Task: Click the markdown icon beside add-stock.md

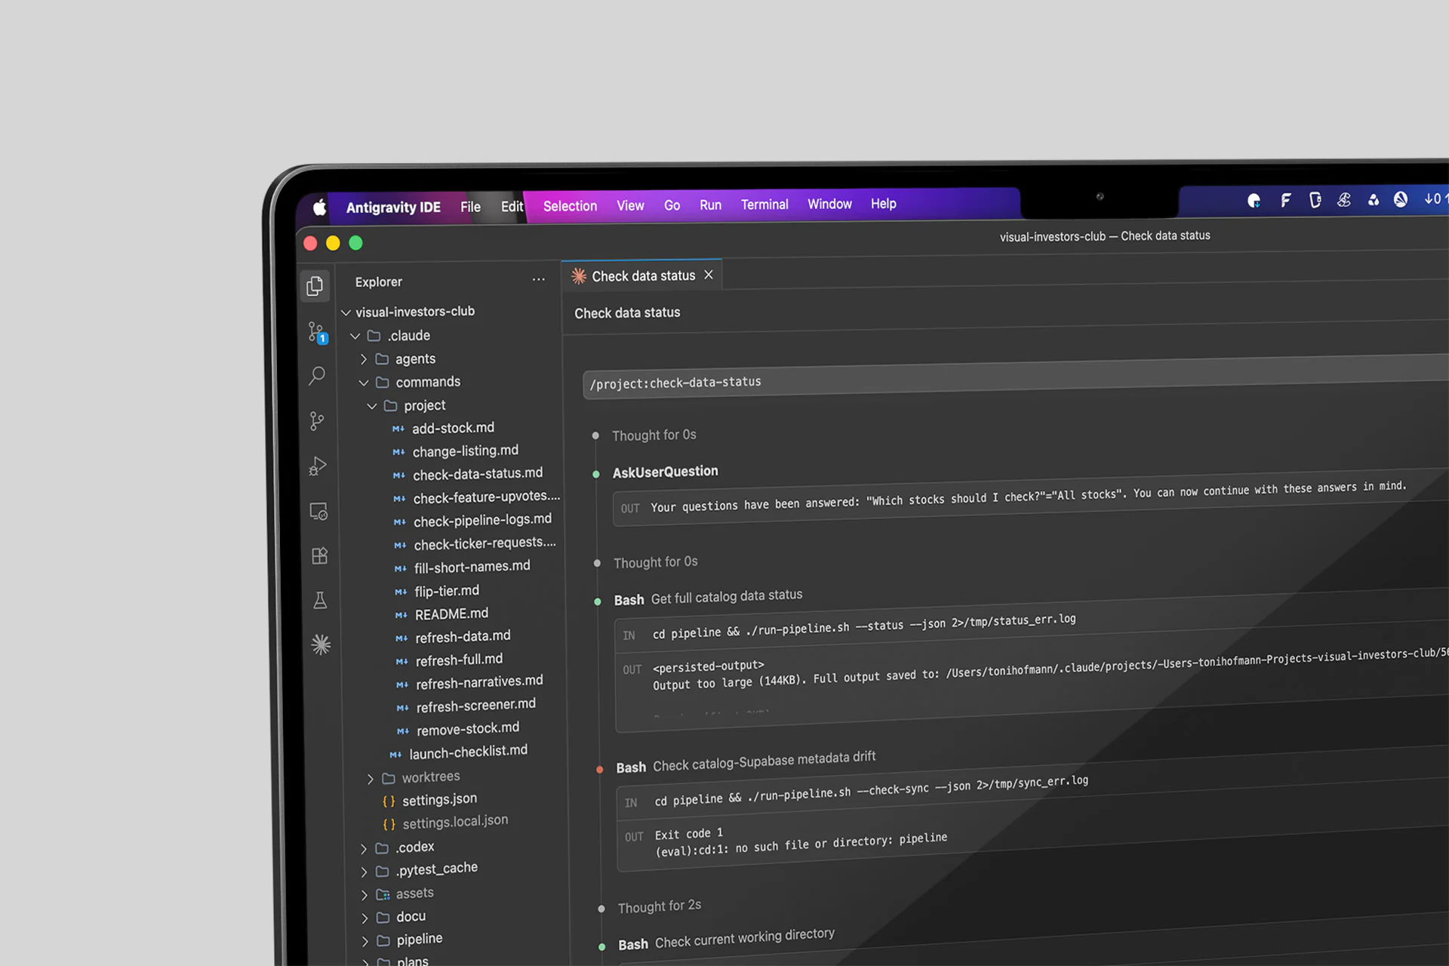Action: click(x=398, y=429)
